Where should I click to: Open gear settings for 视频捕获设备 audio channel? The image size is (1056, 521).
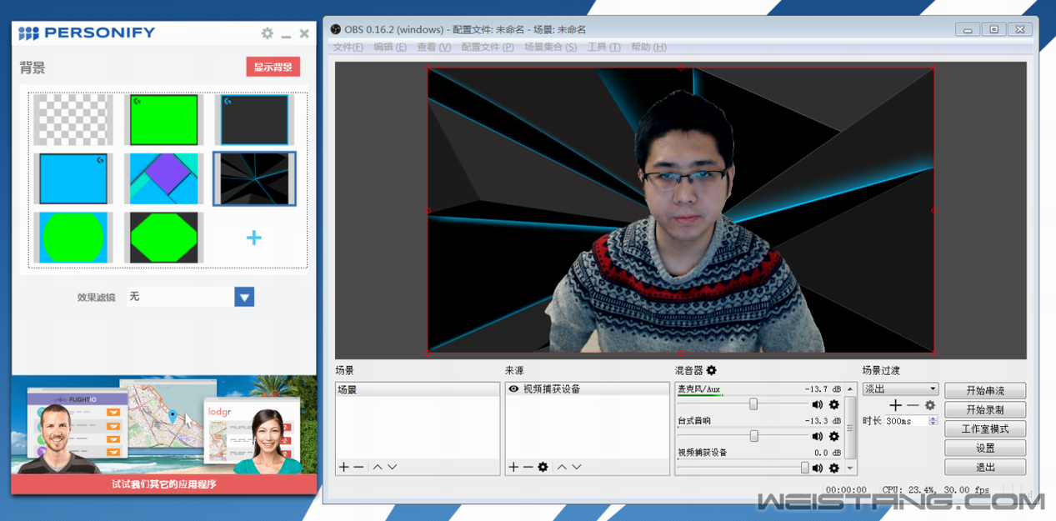833,468
